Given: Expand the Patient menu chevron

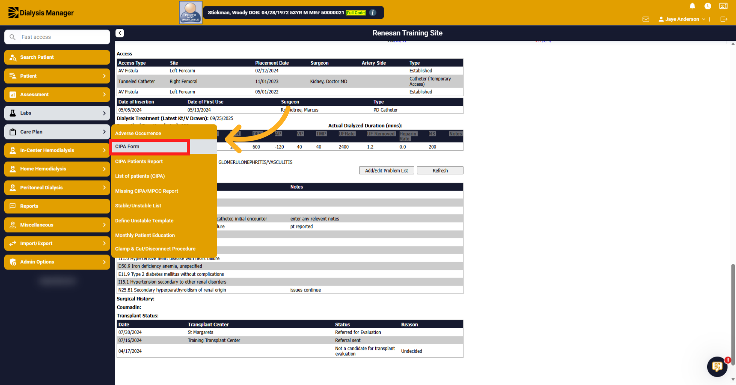Looking at the screenshot, I should point(104,76).
